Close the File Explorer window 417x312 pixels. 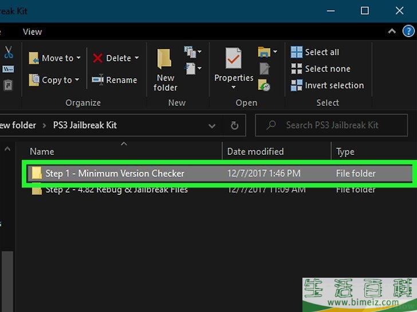(x=399, y=11)
